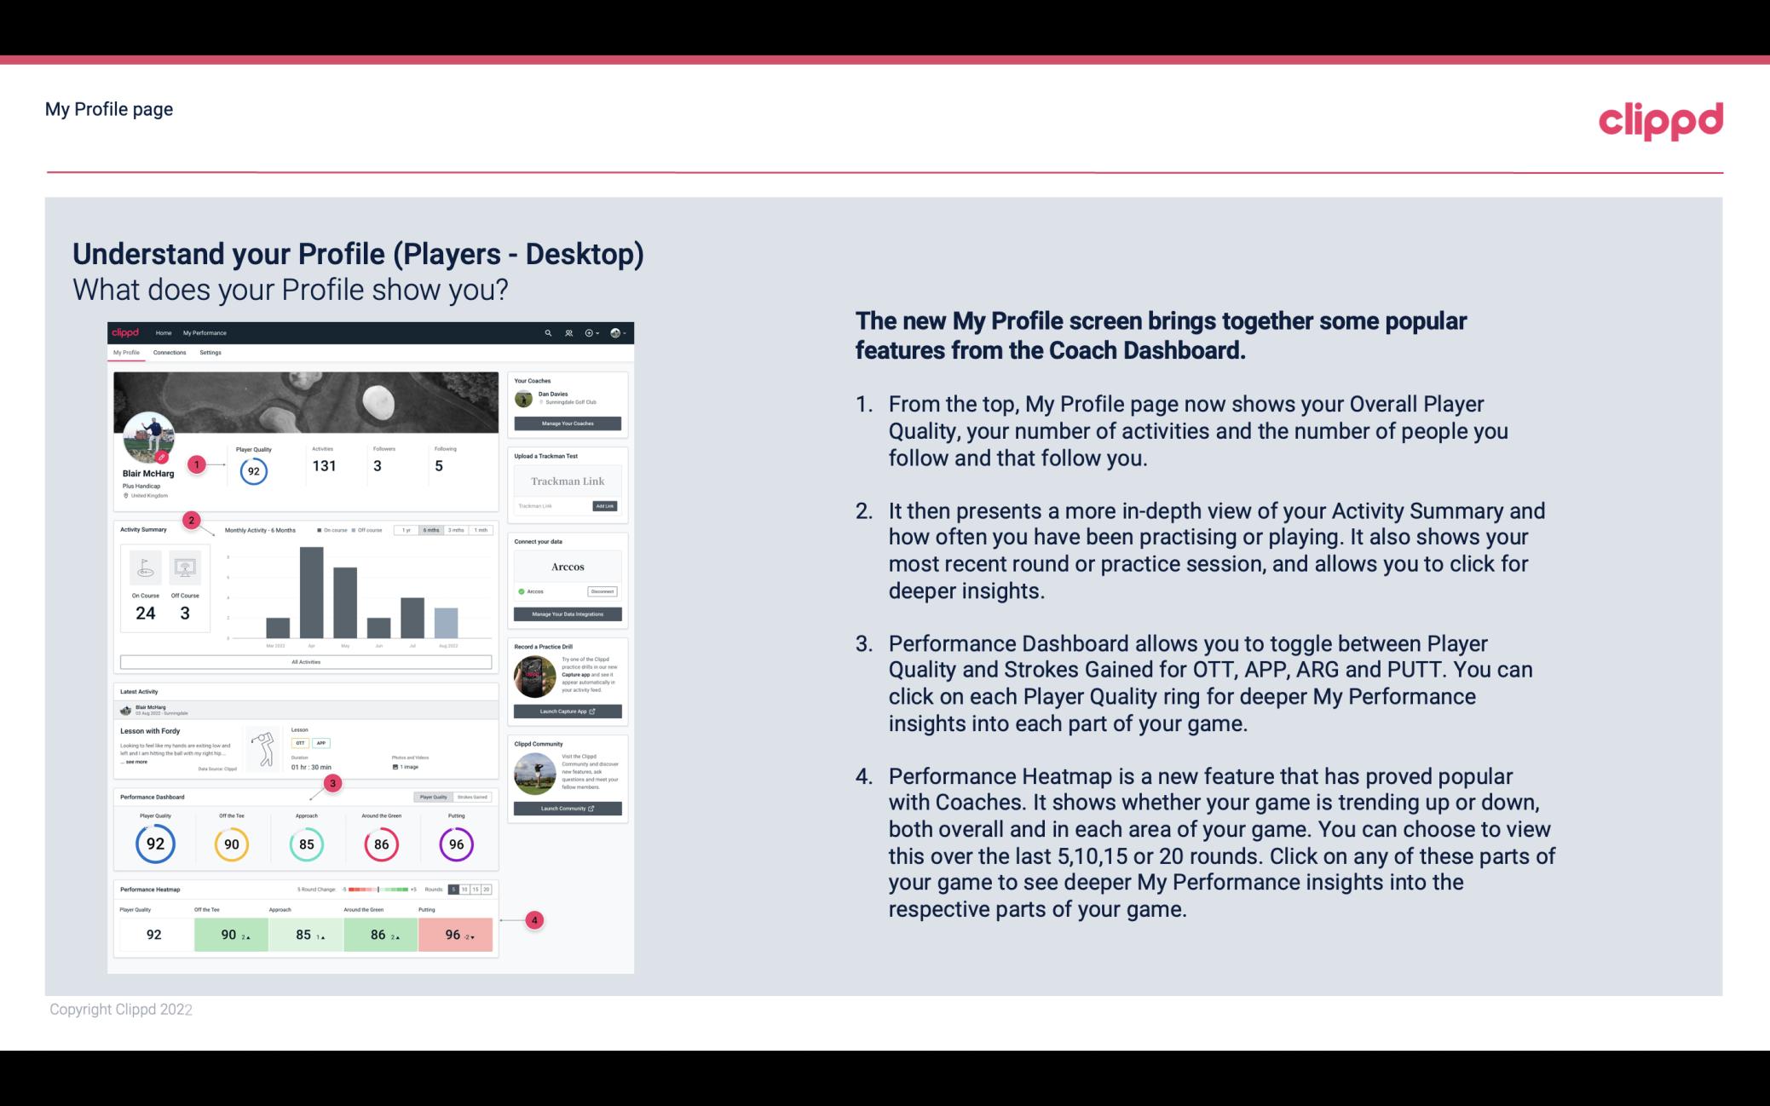Click the Approach performance ring icon
The height and width of the screenshot is (1106, 1770).
306,844
